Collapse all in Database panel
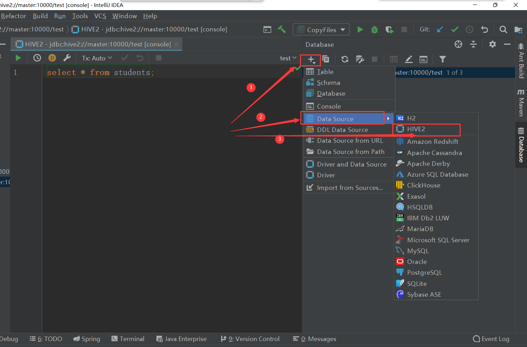Viewport: 527px width, 347px height. click(x=473, y=44)
